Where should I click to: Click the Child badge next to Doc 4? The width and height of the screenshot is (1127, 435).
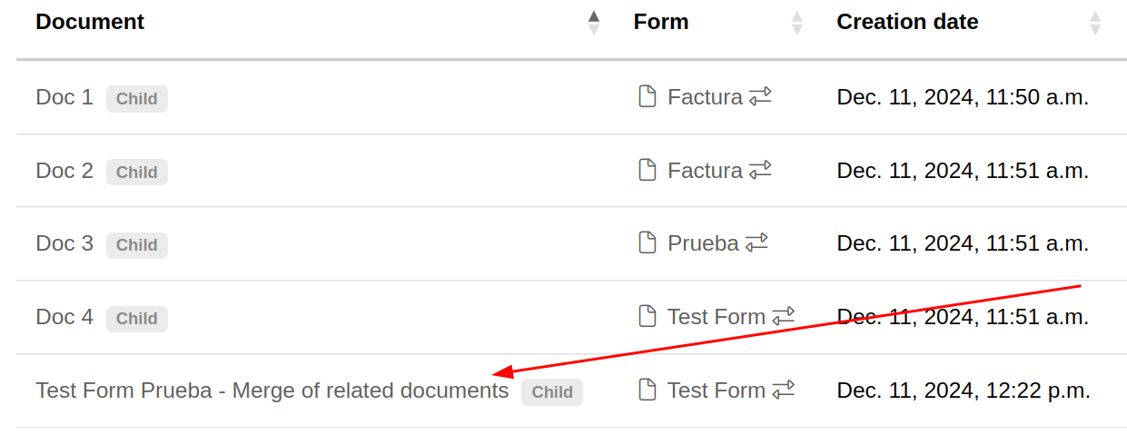click(x=137, y=318)
